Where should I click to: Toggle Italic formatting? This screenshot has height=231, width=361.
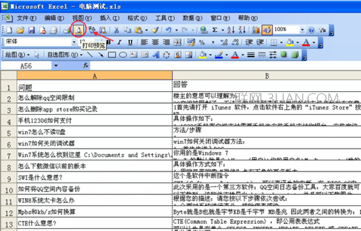(x=119, y=42)
